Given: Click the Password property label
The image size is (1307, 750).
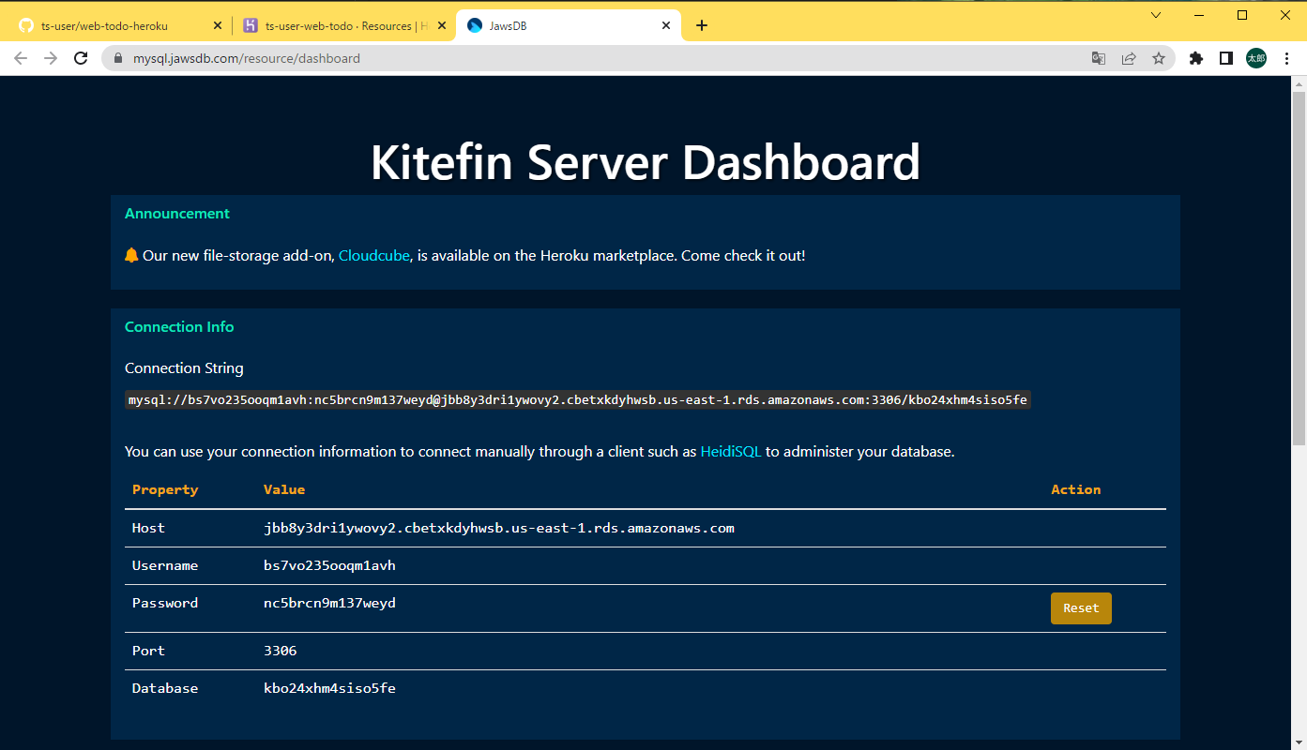Looking at the screenshot, I should (x=165, y=603).
